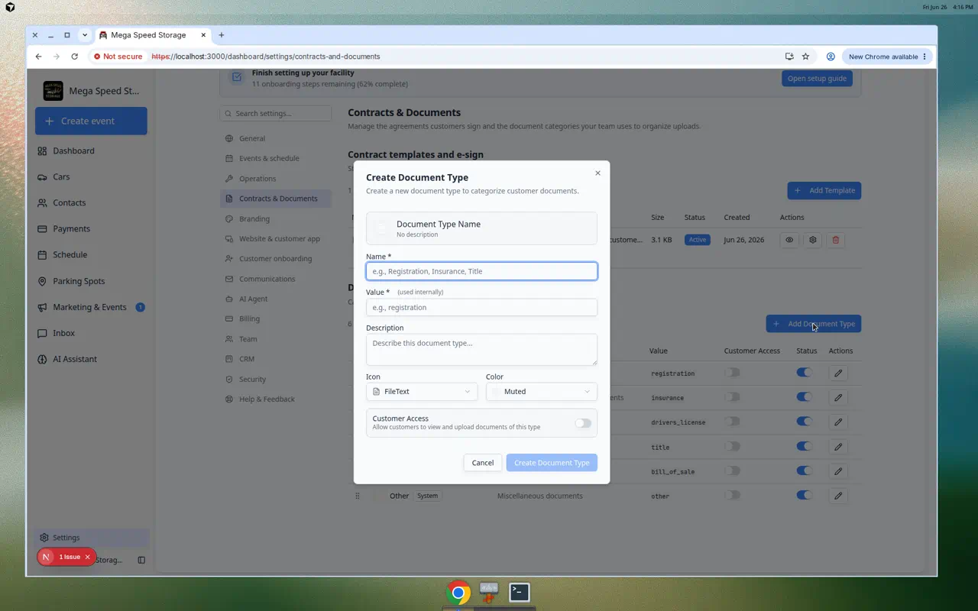
Task: Open the Inbox sidebar icon
Action: point(42,333)
